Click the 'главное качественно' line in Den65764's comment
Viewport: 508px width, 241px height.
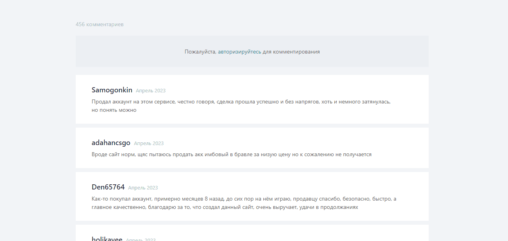click(x=224, y=207)
